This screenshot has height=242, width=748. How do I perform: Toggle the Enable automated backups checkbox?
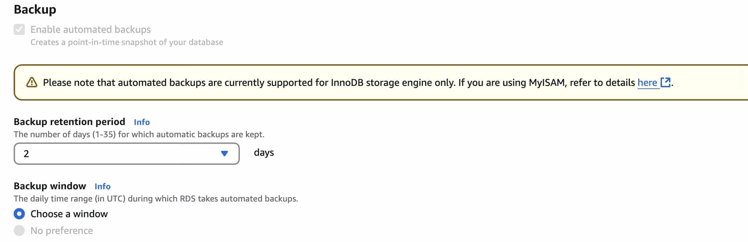(x=19, y=29)
